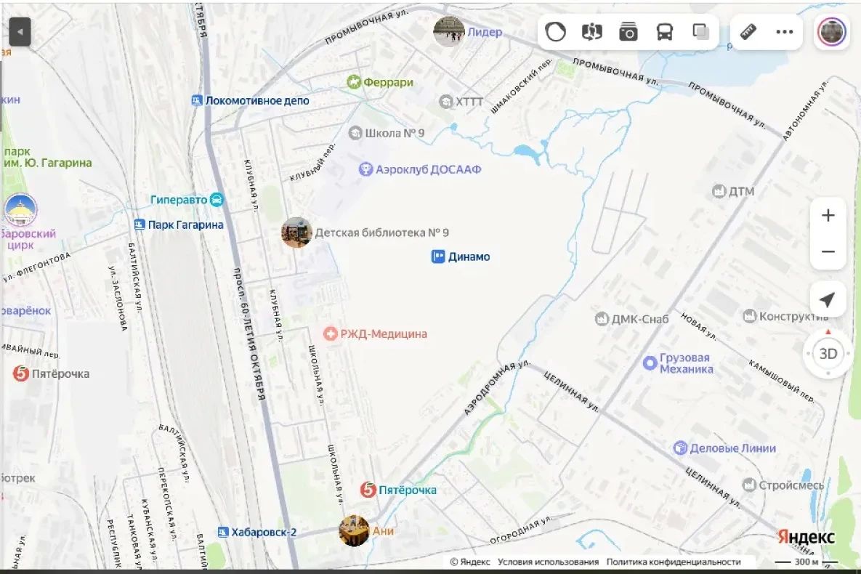Click the ХТТТ education marker
861x574 pixels.
(x=445, y=102)
